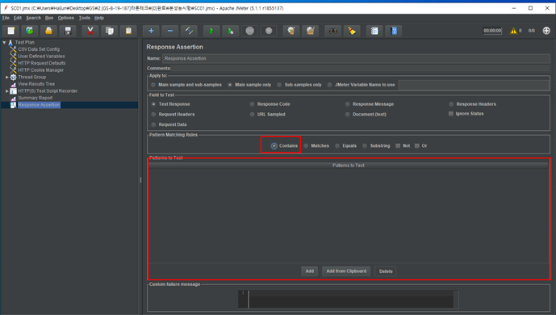Image resolution: width=556 pixels, height=315 pixels.
Task: Click the Reset Search icon
Action: click(x=352, y=31)
